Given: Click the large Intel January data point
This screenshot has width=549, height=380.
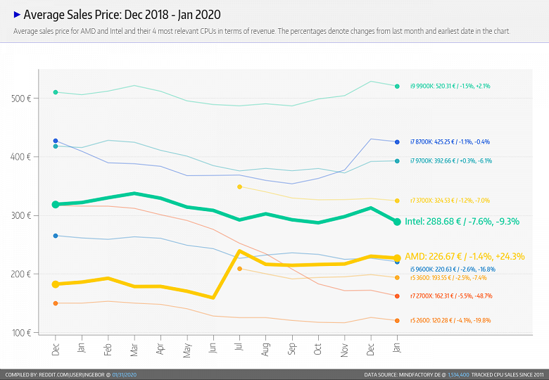Looking at the screenshot, I should (x=397, y=222).
